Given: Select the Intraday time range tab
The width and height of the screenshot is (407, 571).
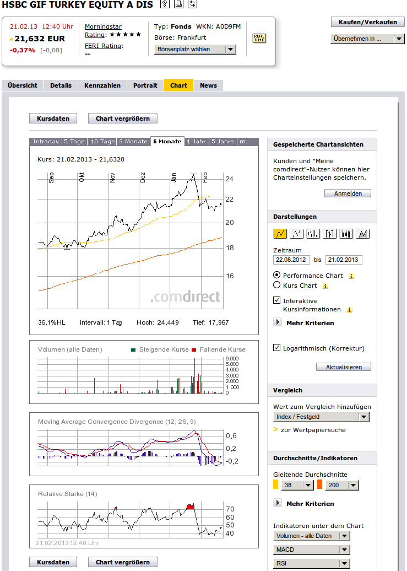Looking at the screenshot, I should point(46,142).
